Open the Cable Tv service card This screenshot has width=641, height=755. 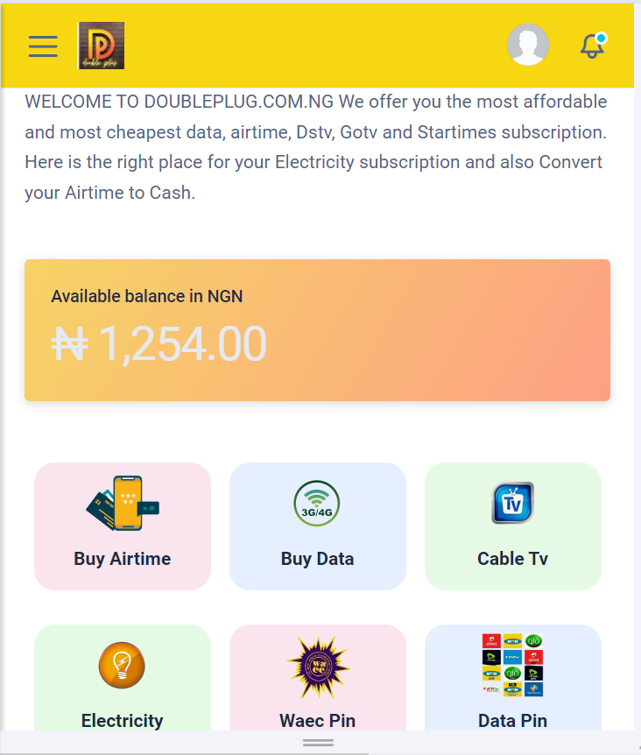coord(513,526)
